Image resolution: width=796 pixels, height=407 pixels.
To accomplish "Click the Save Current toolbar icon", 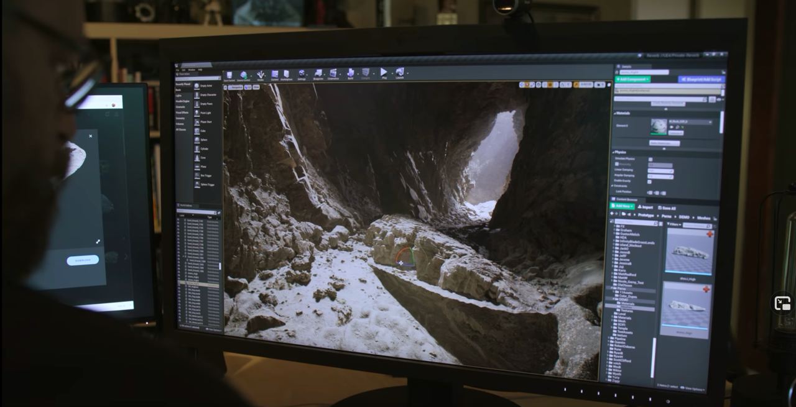I will point(229,75).
